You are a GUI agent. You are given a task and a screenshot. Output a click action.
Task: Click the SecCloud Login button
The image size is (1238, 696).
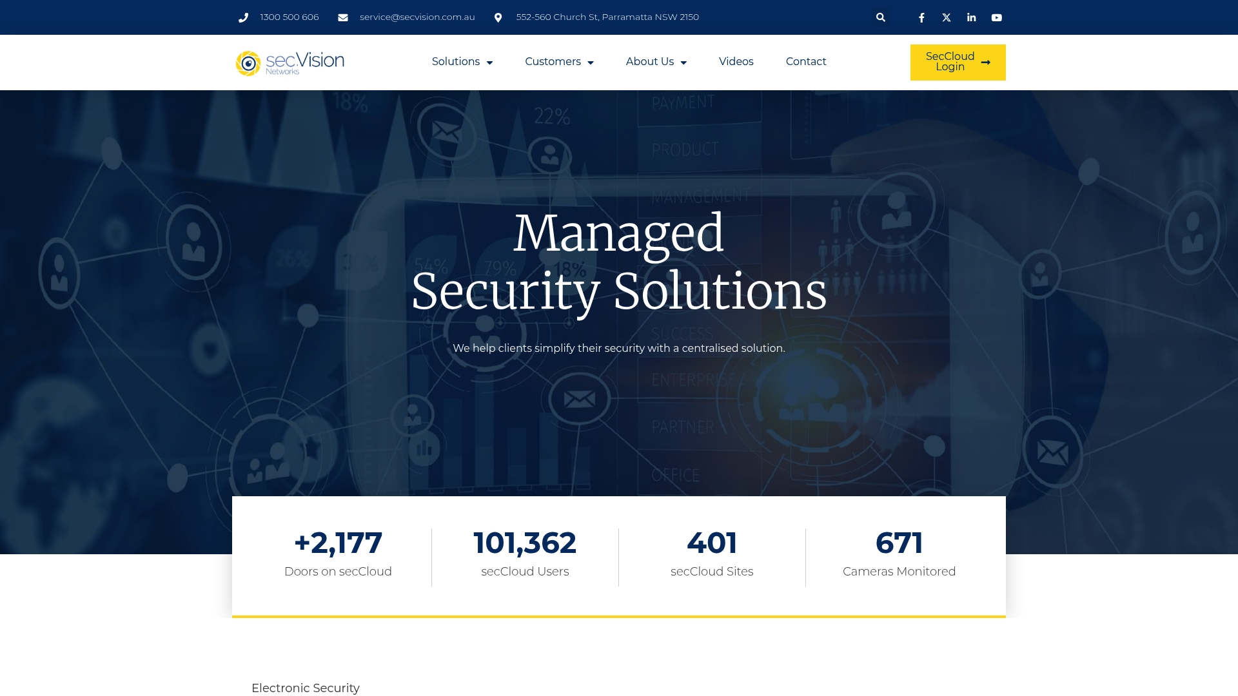point(958,63)
